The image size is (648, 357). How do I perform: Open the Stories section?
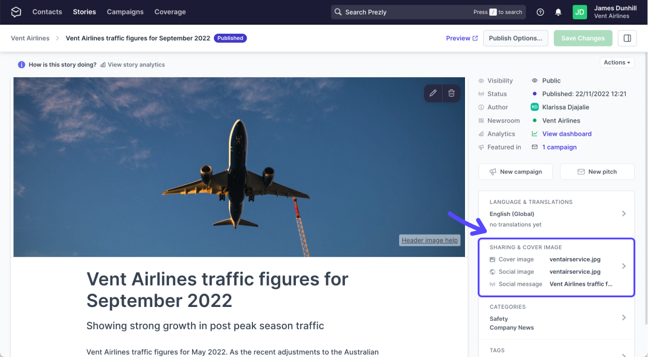pyautogui.click(x=85, y=12)
